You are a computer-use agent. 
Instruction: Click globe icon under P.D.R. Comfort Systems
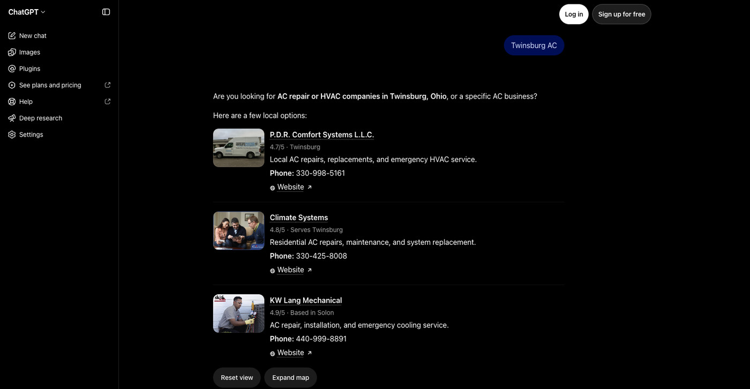[273, 188]
